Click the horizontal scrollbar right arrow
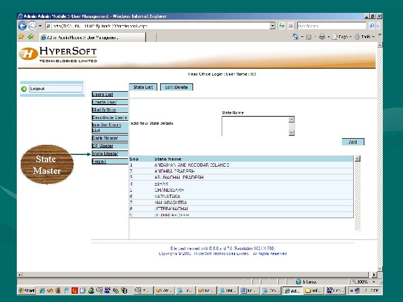 pyautogui.click(x=374, y=275)
